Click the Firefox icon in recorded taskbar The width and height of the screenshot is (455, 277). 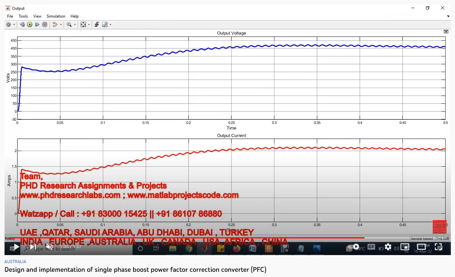pyautogui.click(x=237, y=248)
